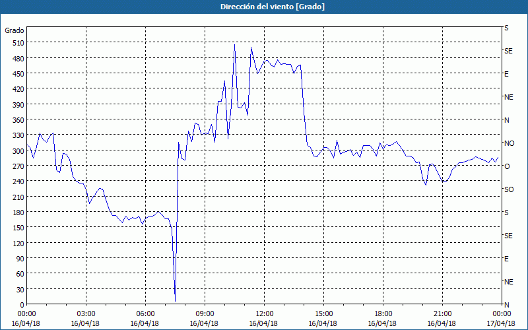Viewport: 528px width, 330px height.
Task: Click the 17/04/18 date label
Action: [x=501, y=323]
